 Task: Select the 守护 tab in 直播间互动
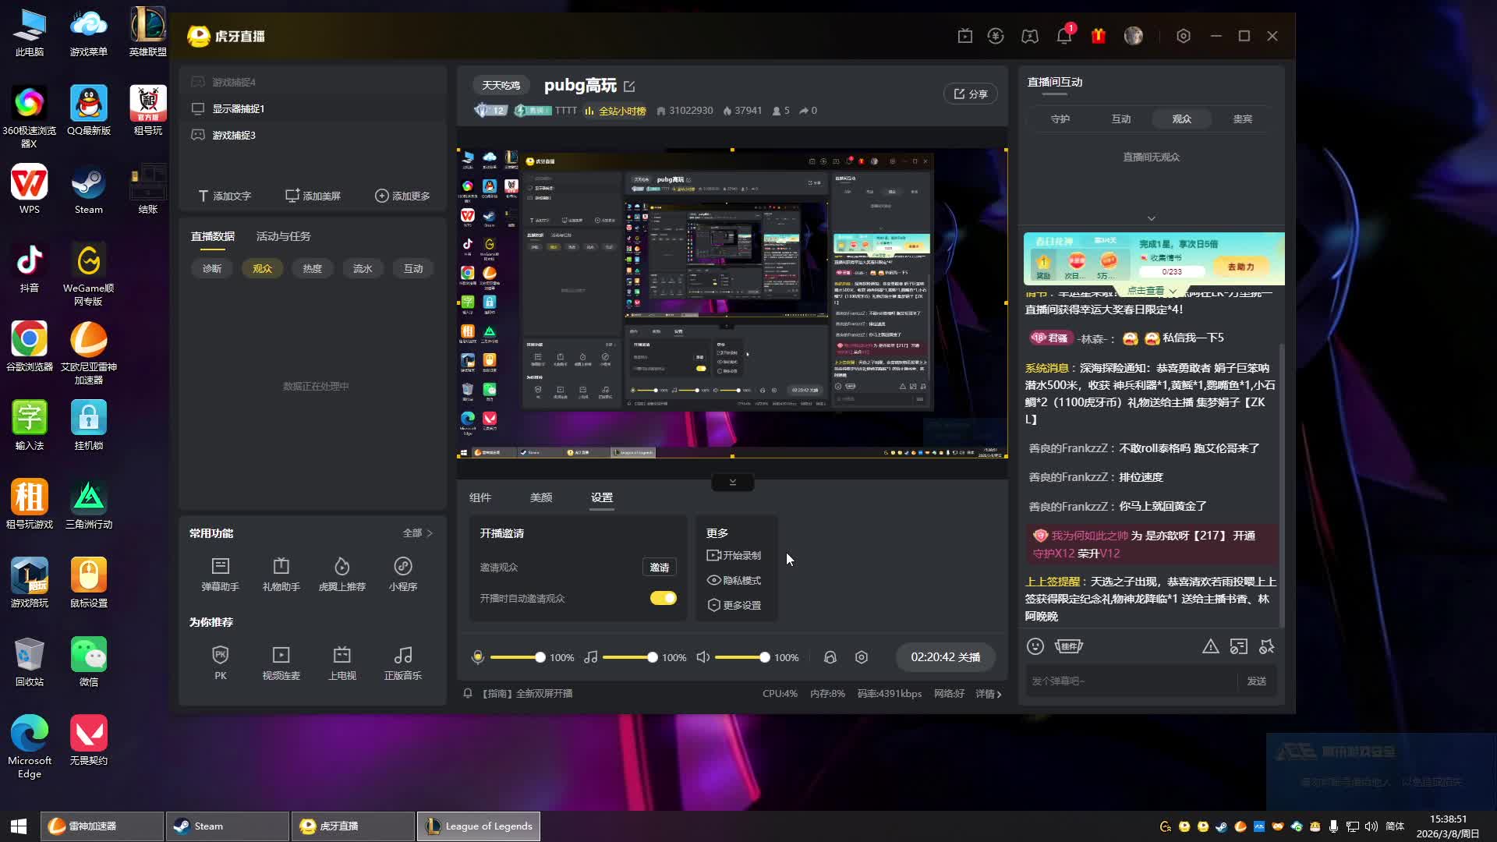(1060, 119)
